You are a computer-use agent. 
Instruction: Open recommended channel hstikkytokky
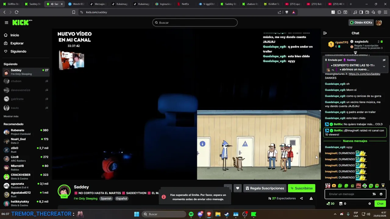(26, 203)
